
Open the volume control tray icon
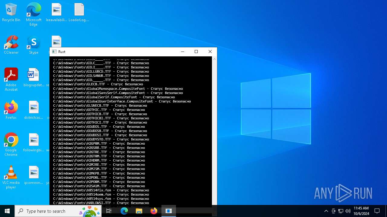[x=348, y=211]
